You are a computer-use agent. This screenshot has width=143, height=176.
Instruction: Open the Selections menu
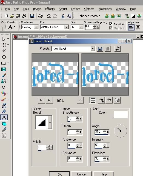click(105, 9)
